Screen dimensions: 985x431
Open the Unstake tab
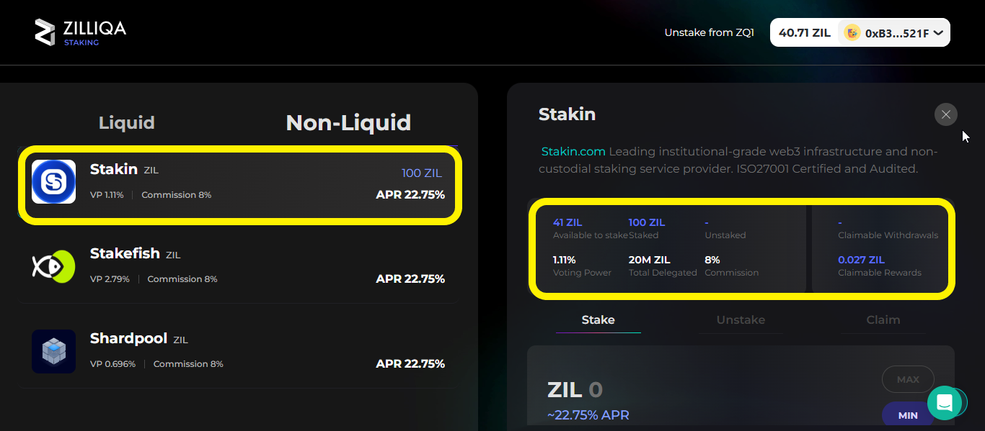click(x=740, y=319)
